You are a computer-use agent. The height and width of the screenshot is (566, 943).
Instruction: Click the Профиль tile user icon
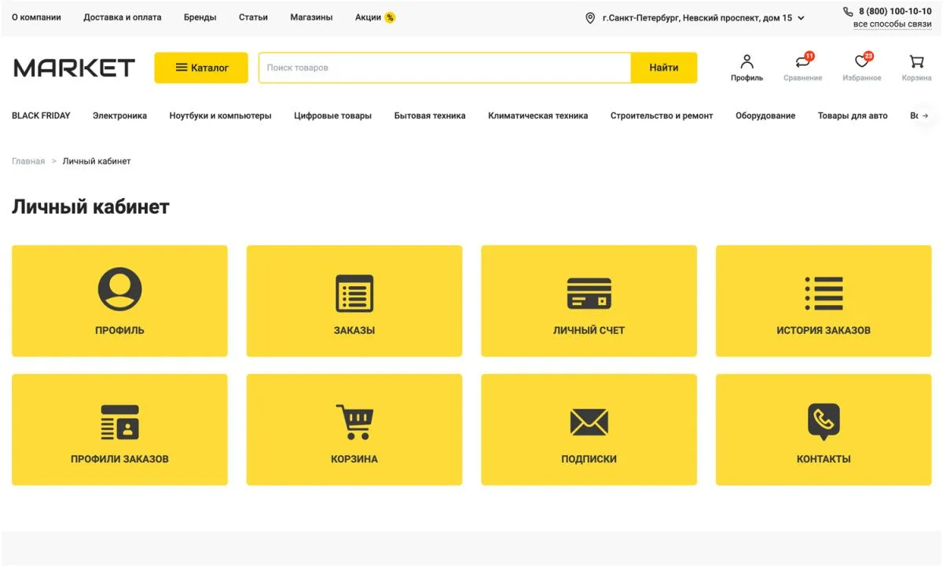[x=119, y=289]
